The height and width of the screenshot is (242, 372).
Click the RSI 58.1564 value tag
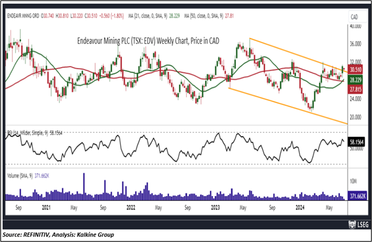tap(357, 142)
